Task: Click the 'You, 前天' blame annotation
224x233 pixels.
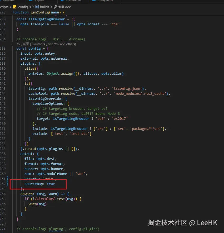Action: pyautogui.click(x=23, y=44)
